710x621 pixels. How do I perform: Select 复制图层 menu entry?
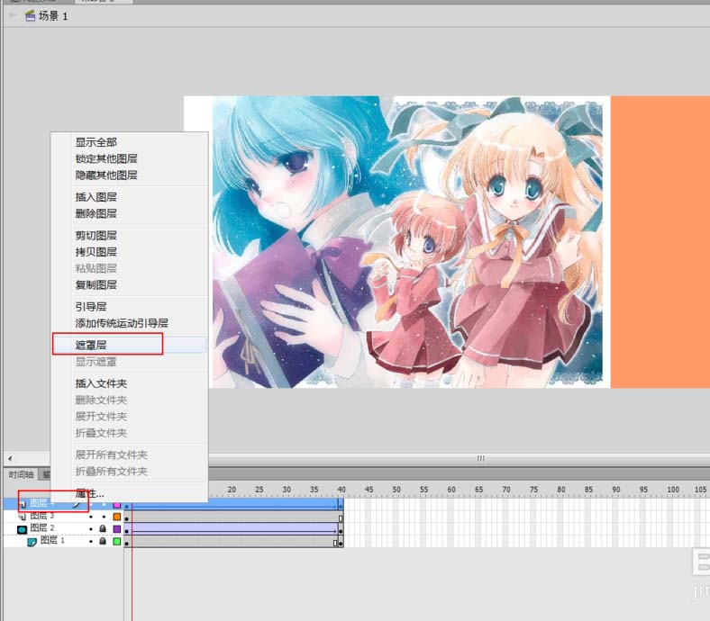[96, 284]
